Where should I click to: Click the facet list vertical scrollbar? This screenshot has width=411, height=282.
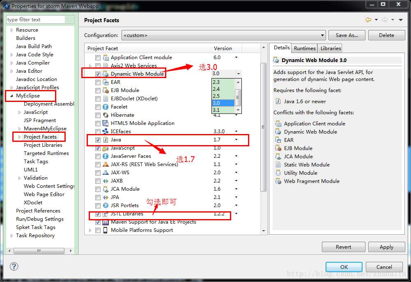coord(264,127)
